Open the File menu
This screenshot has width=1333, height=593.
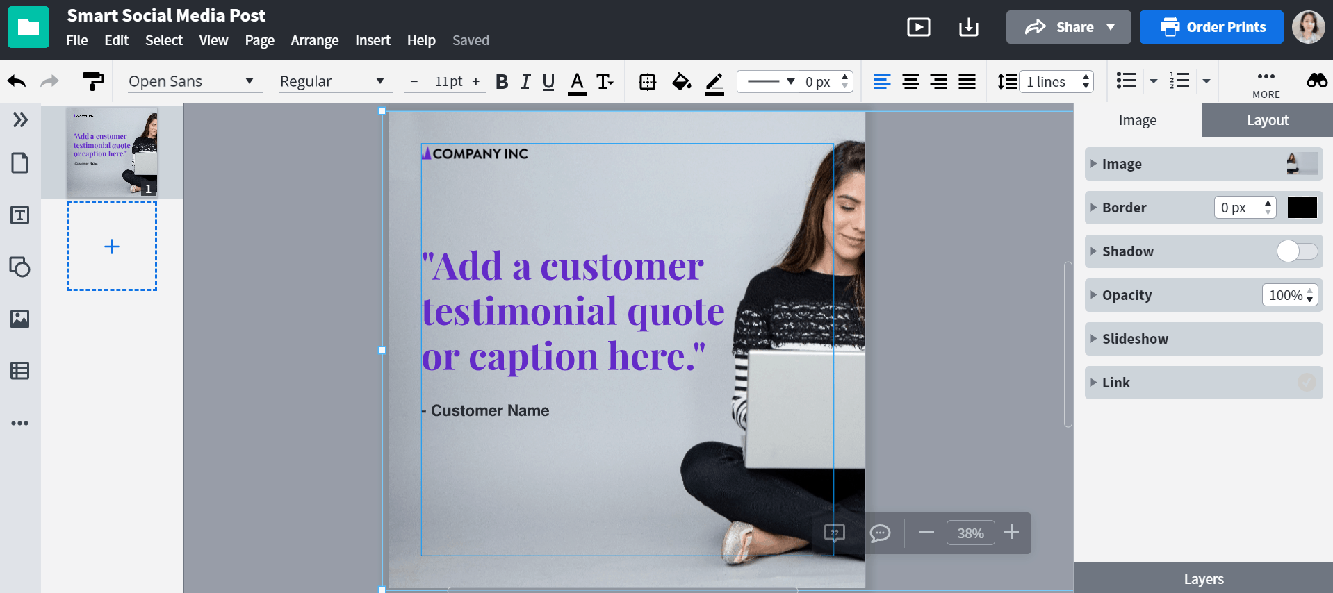(x=77, y=40)
